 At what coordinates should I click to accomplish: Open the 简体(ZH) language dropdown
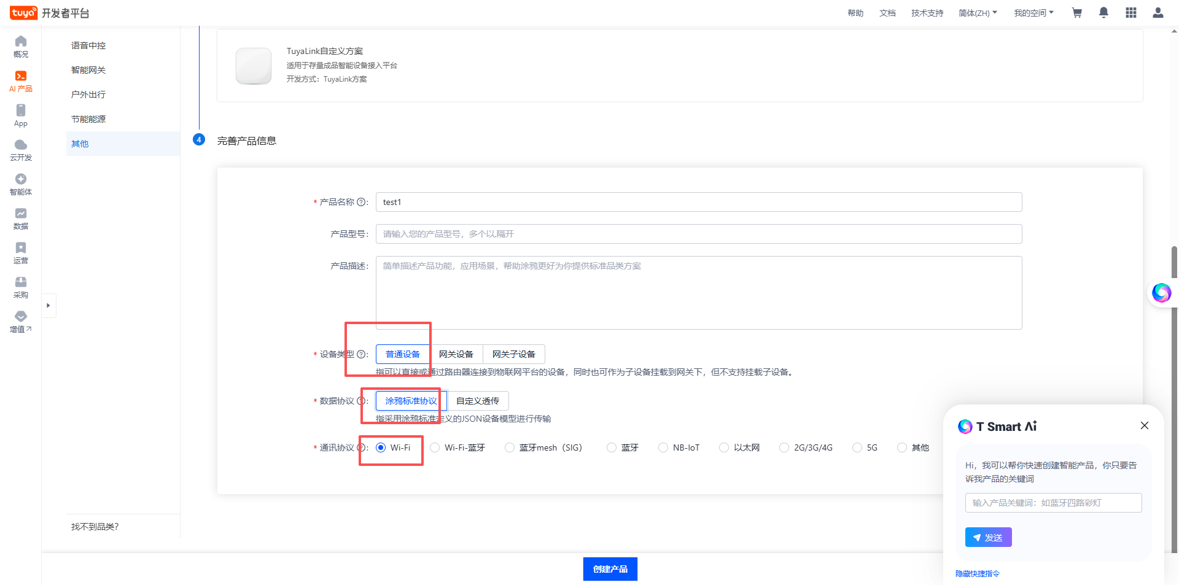pyautogui.click(x=978, y=13)
